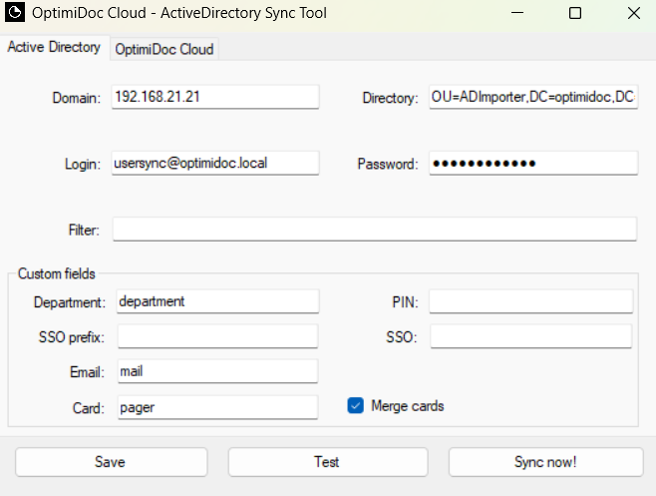The image size is (656, 496).
Task: Switch to the OptimiDoc Cloud tab
Action: (x=164, y=49)
